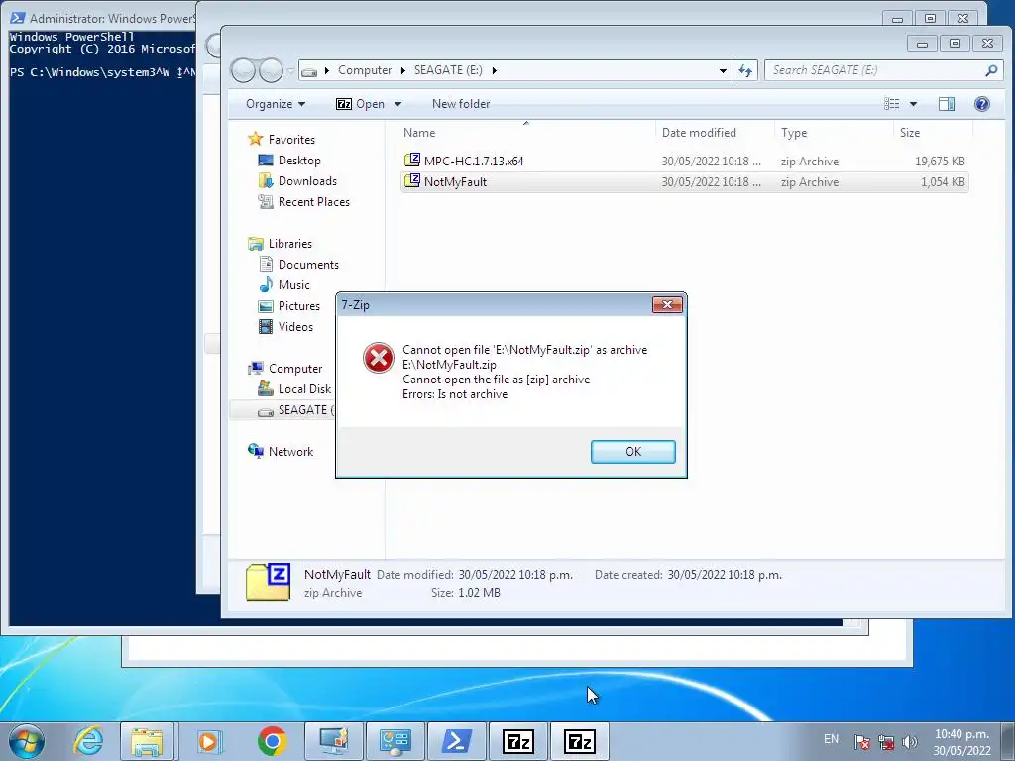Open the Windows Start menu
The image size is (1015, 761).
27,741
